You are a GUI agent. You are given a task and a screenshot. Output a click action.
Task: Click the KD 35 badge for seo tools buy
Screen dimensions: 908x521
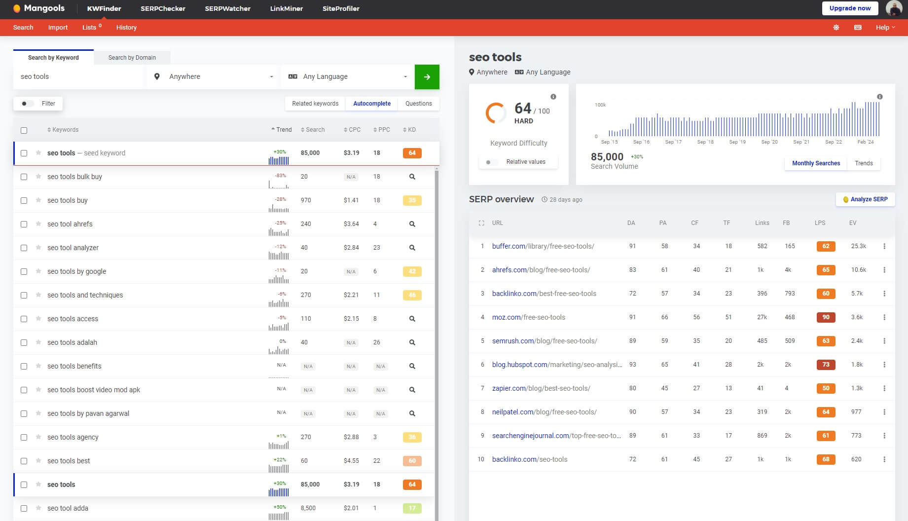coord(412,200)
